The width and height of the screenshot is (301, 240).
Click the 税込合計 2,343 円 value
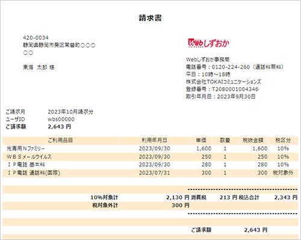pyautogui.click(x=286, y=197)
